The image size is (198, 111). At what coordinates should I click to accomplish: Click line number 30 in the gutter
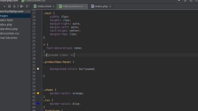34,59
